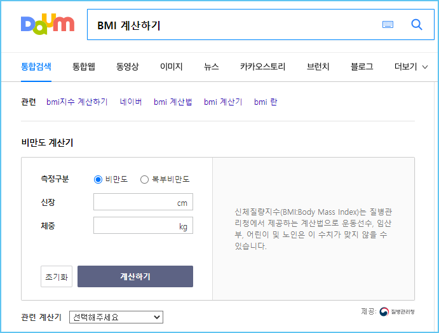Click the 초기화 reset button

coord(57,276)
